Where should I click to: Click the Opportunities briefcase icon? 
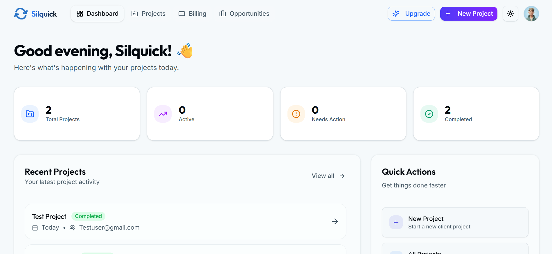[222, 13]
